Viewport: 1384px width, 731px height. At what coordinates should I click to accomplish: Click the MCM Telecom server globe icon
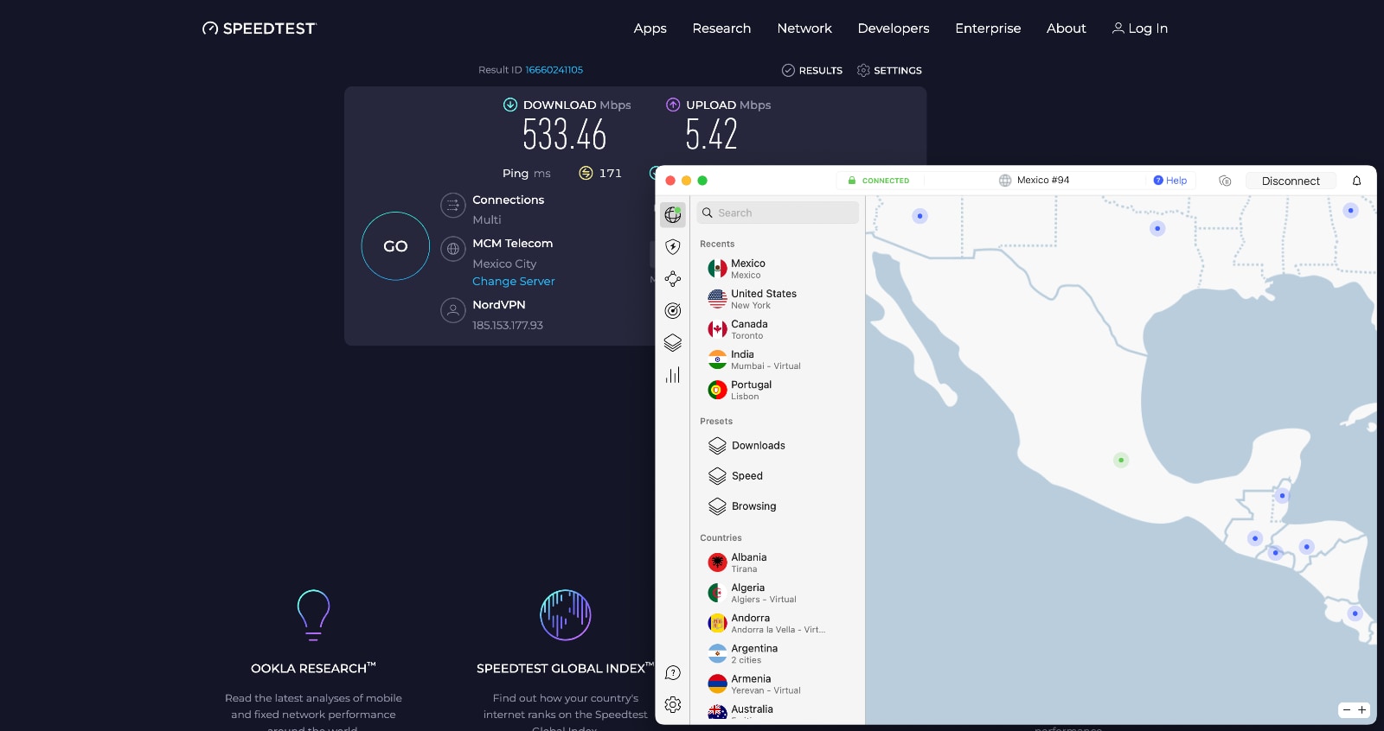tap(453, 249)
